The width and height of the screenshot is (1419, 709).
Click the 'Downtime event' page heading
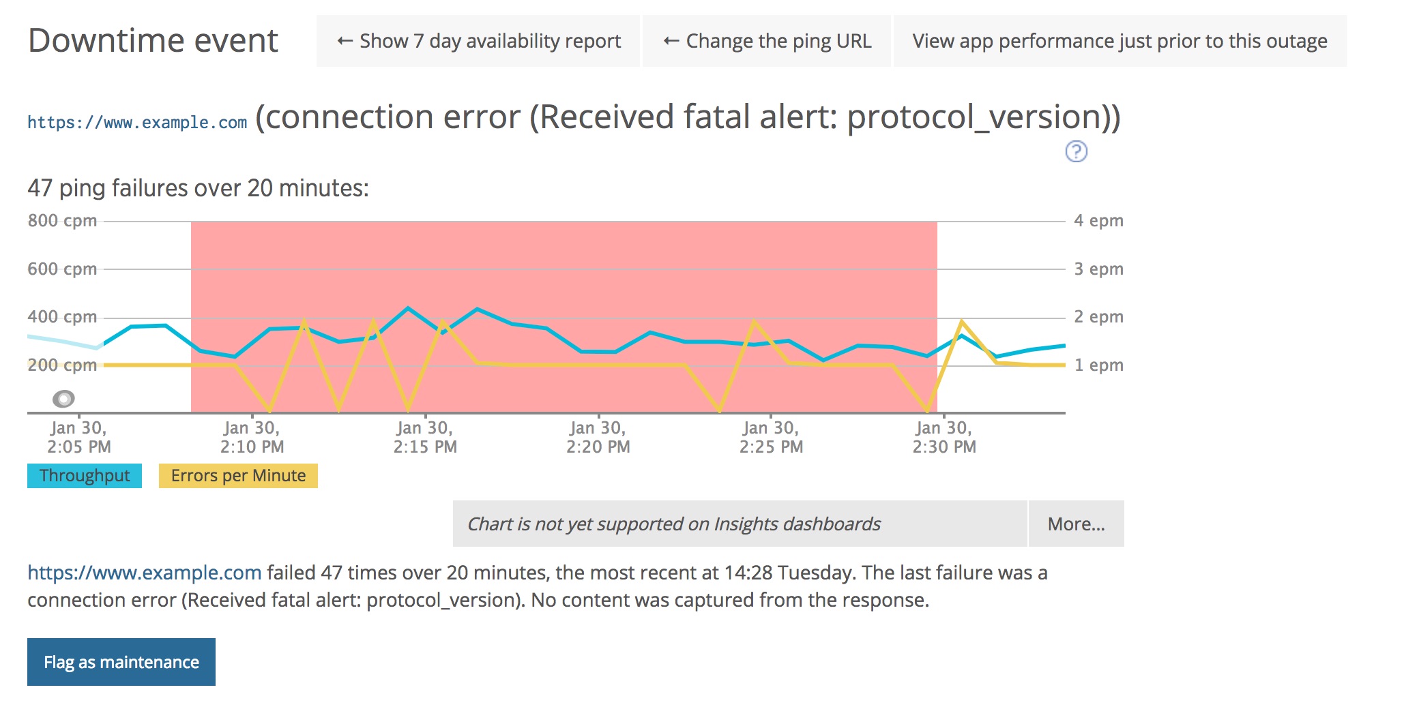(x=153, y=41)
